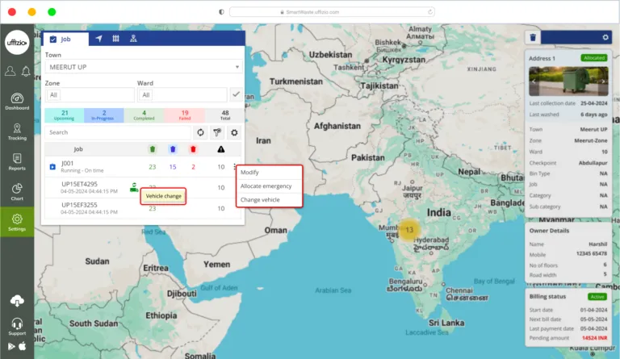Click the notifications bell icon

coord(25,72)
